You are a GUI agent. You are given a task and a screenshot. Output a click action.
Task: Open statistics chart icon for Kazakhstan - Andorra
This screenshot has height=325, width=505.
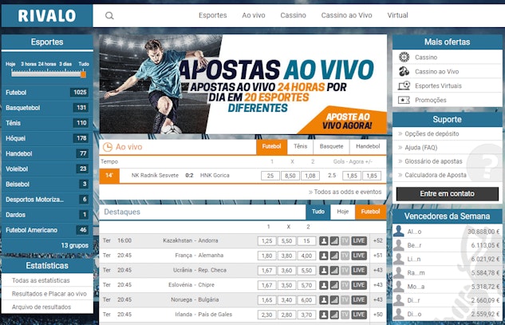tap(334, 240)
